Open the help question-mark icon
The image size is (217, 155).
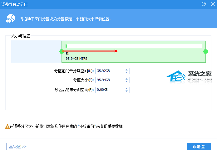(204, 4)
